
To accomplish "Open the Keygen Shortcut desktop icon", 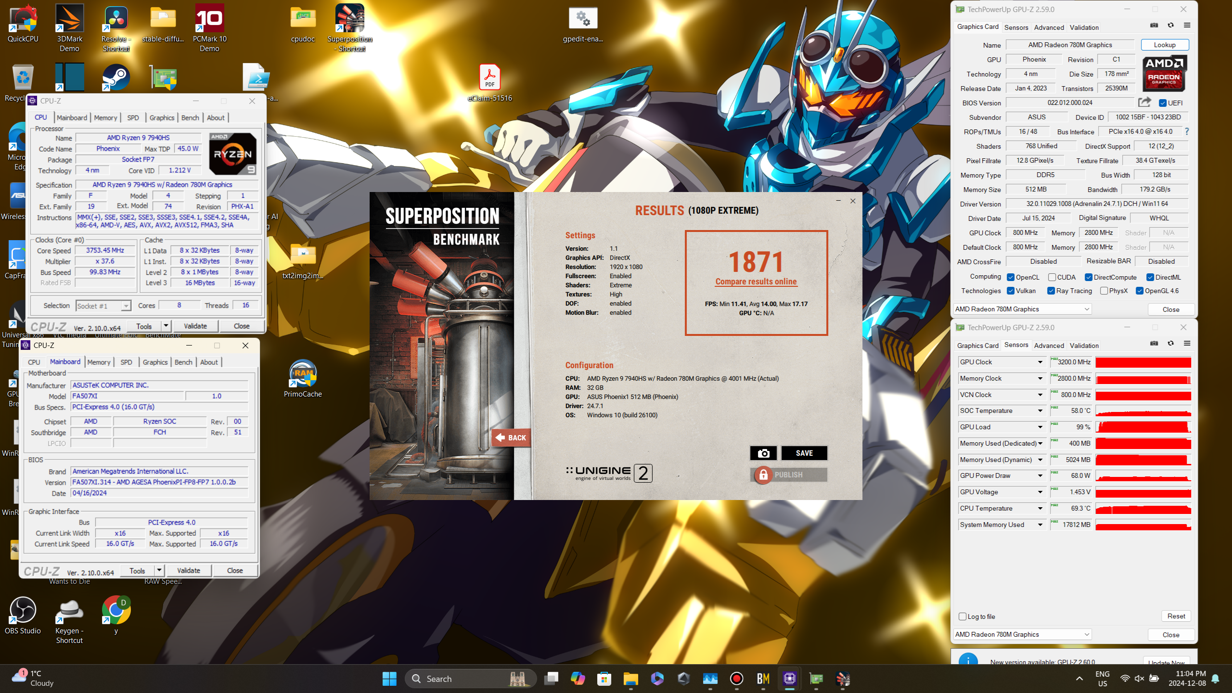I will (70, 621).
